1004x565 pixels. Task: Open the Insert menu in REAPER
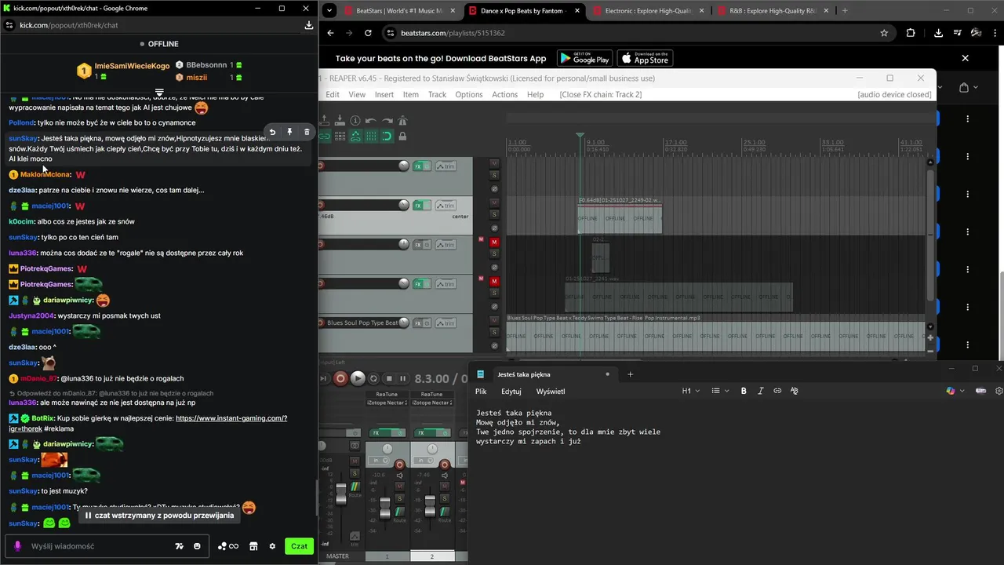click(x=384, y=94)
